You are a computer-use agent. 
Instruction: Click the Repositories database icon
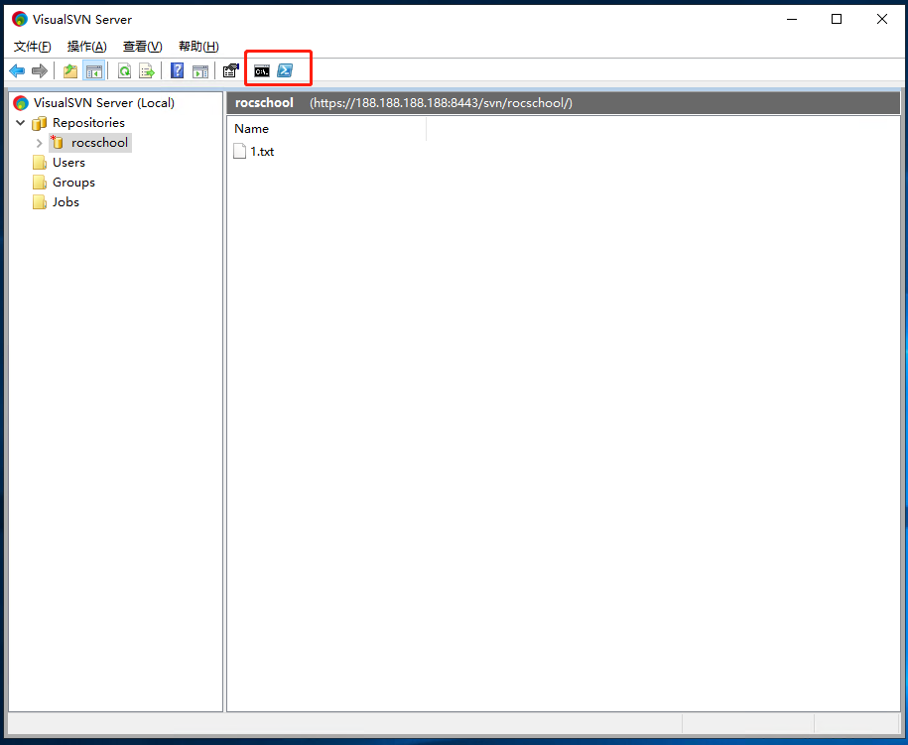[40, 123]
